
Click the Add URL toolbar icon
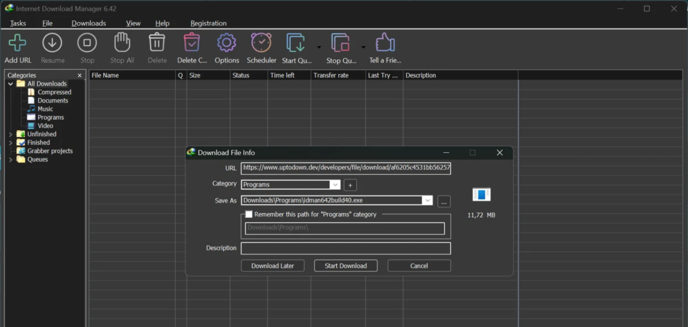pyautogui.click(x=18, y=43)
